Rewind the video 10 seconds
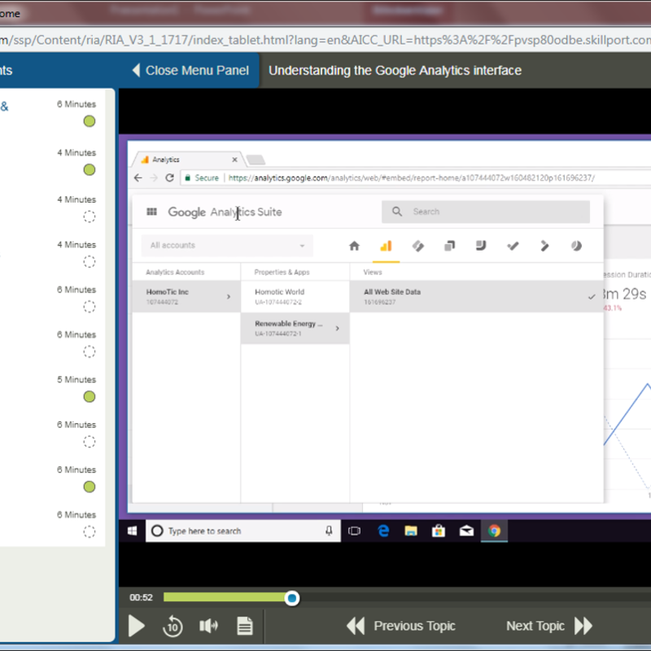Screen dimensions: 651x651 tap(173, 626)
